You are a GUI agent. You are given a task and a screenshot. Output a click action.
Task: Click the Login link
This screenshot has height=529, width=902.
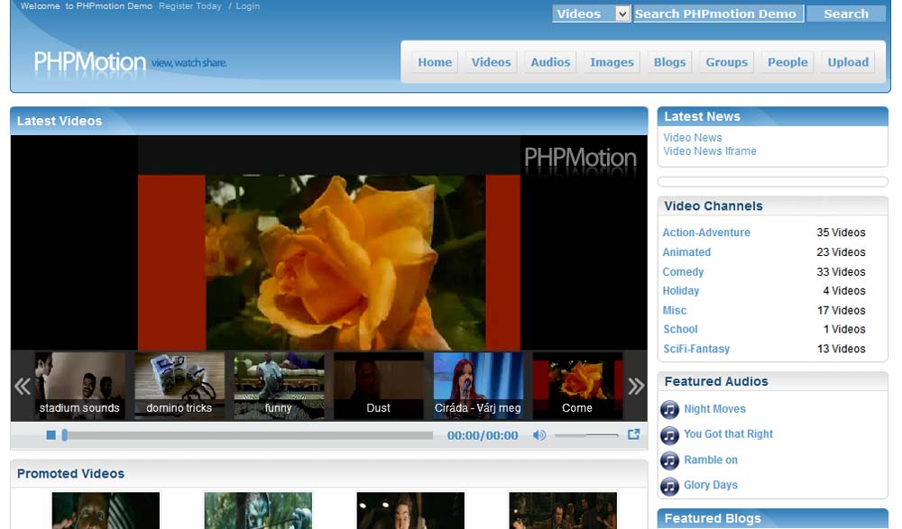pyautogui.click(x=247, y=6)
